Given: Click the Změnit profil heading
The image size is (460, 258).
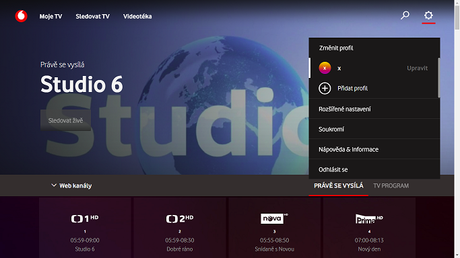Looking at the screenshot, I should click(336, 48).
